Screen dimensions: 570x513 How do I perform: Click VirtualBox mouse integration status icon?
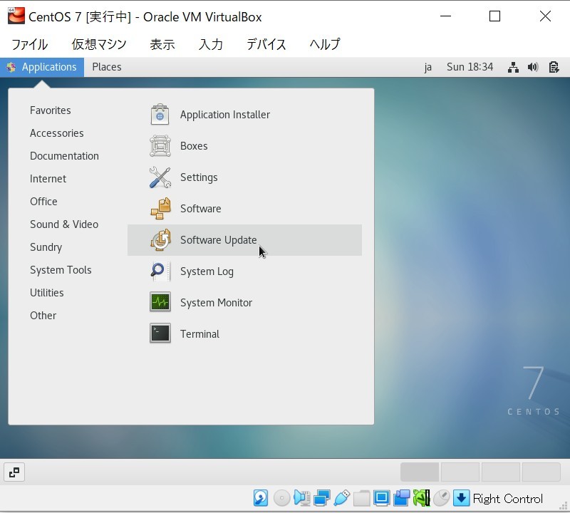click(x=442, y=498)
